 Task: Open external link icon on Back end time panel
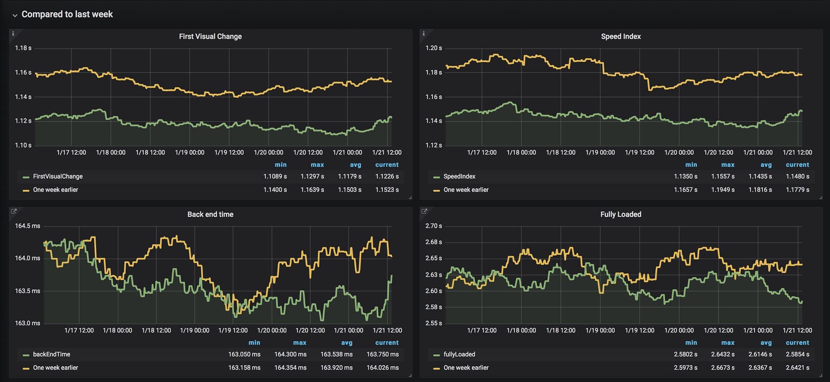(x=13, y=211)
